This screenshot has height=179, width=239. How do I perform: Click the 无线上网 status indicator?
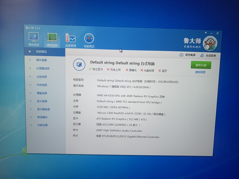click(114, 70)
